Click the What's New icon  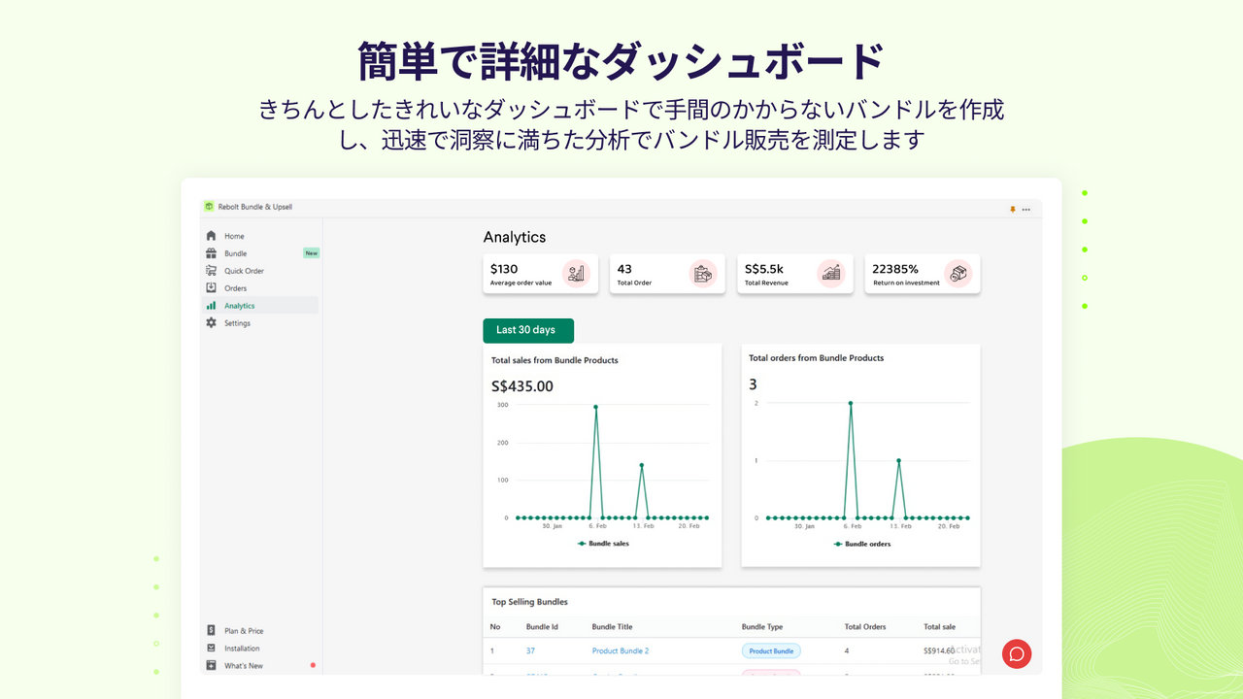tap(211, 666)
